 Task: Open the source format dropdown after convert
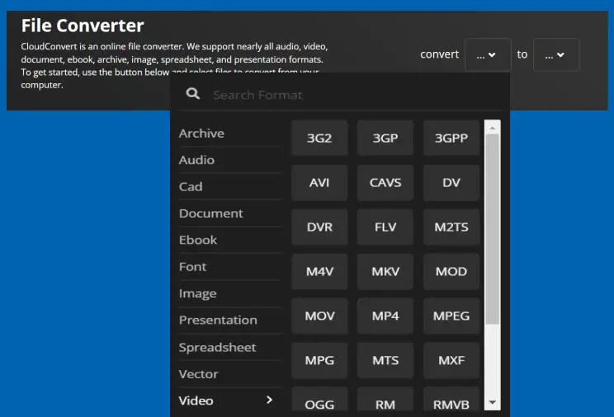[488, 54]
